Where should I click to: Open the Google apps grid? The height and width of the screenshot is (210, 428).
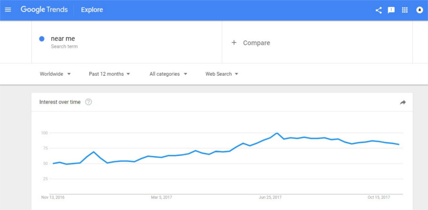tap(405, 10)
